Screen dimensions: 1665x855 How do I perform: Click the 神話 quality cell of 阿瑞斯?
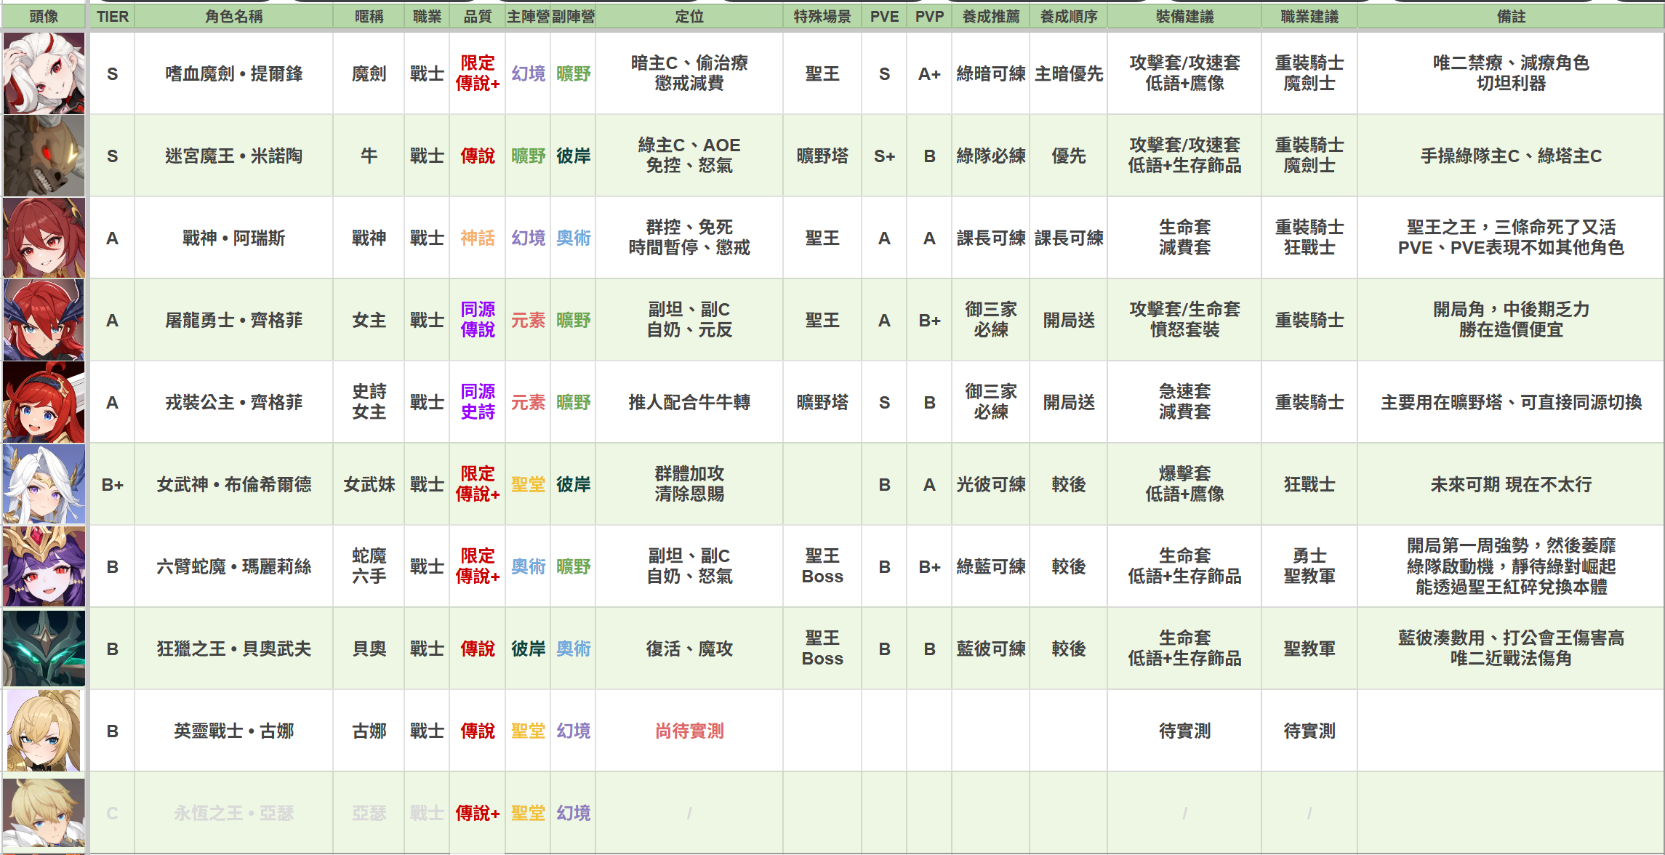tap(477, 238)
